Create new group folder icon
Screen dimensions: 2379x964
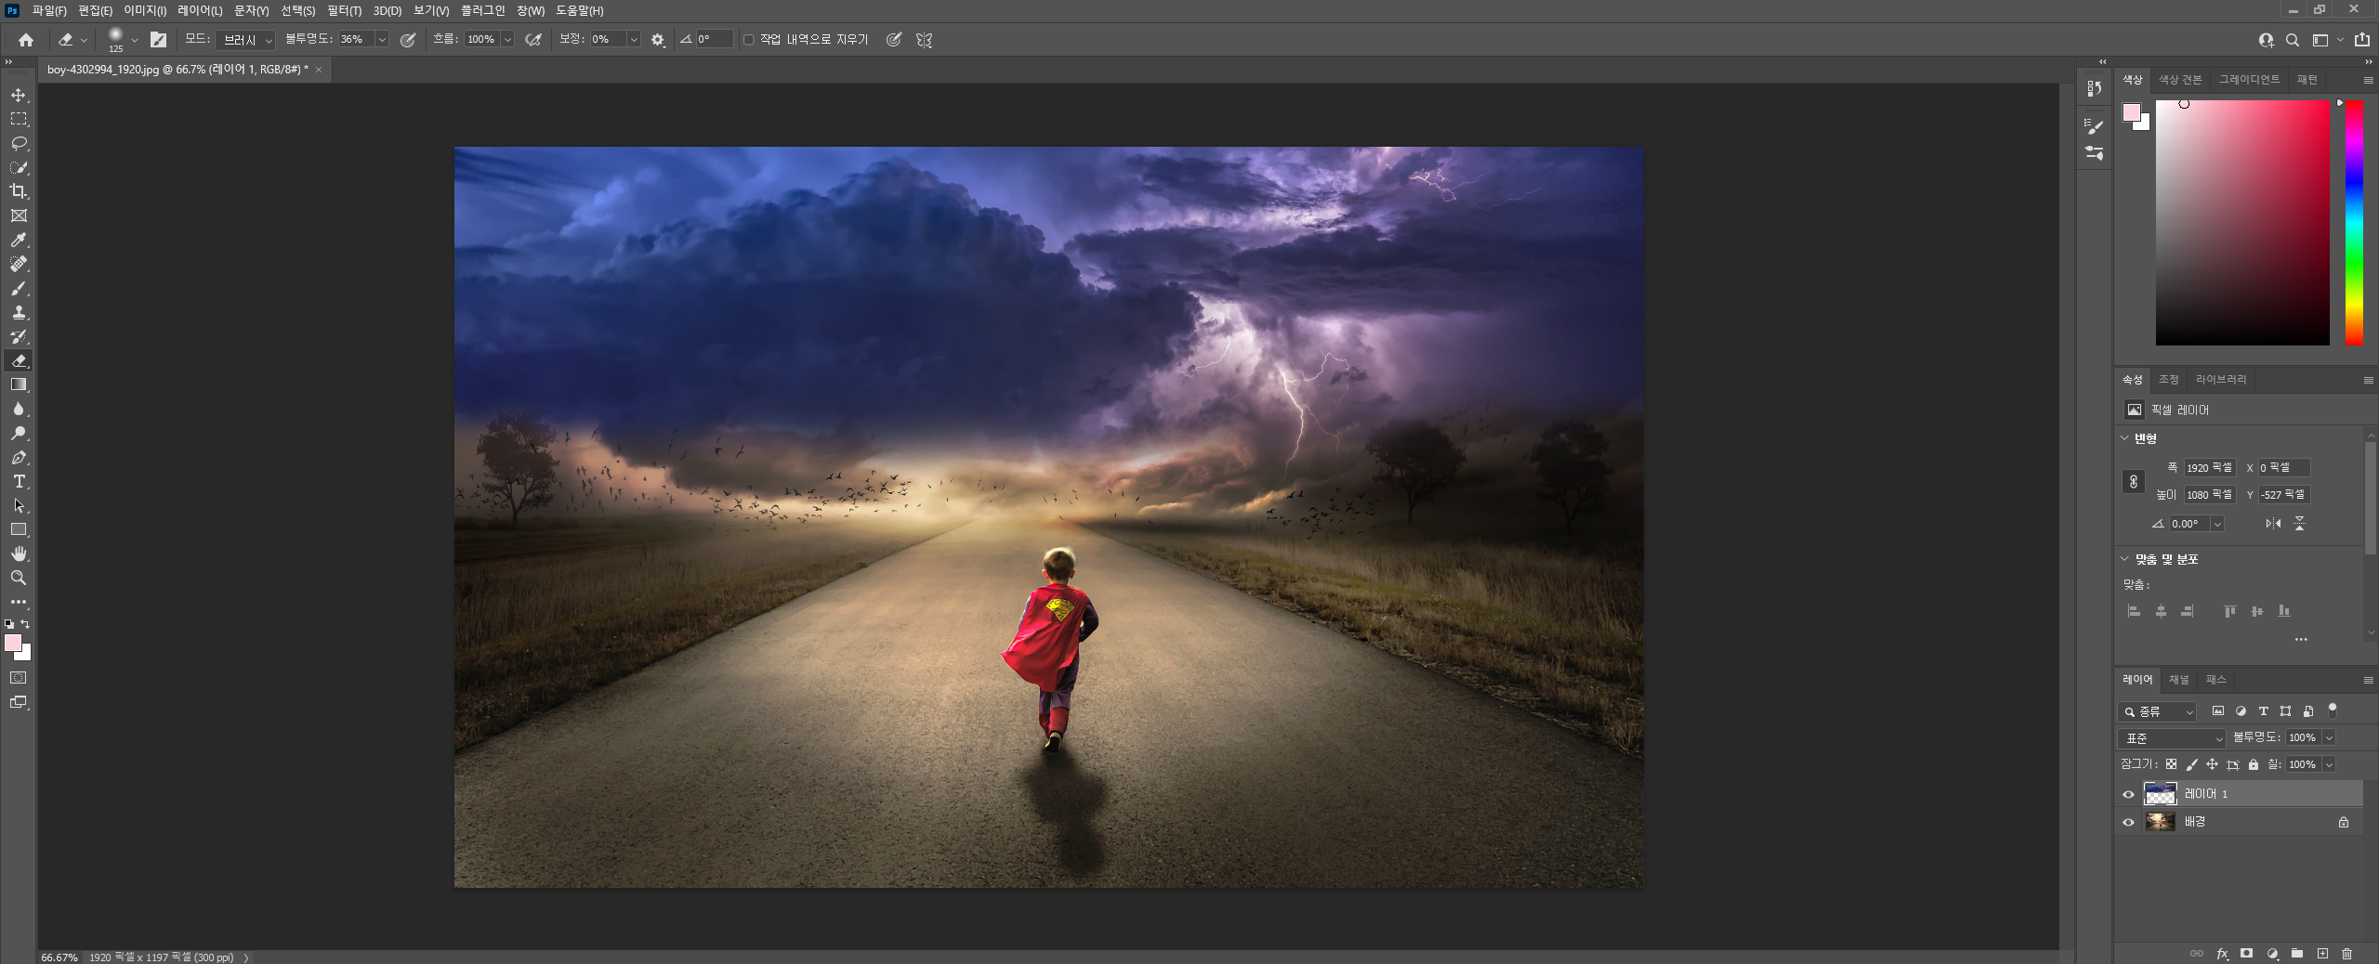[x=2297, y=954]
